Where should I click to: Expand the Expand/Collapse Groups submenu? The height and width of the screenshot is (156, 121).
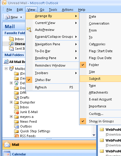(52, 37)
